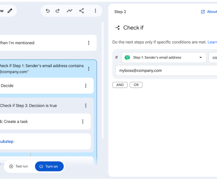Screen dimensions: 217x181
Task: Share this flow
Action: click(82, 11)
